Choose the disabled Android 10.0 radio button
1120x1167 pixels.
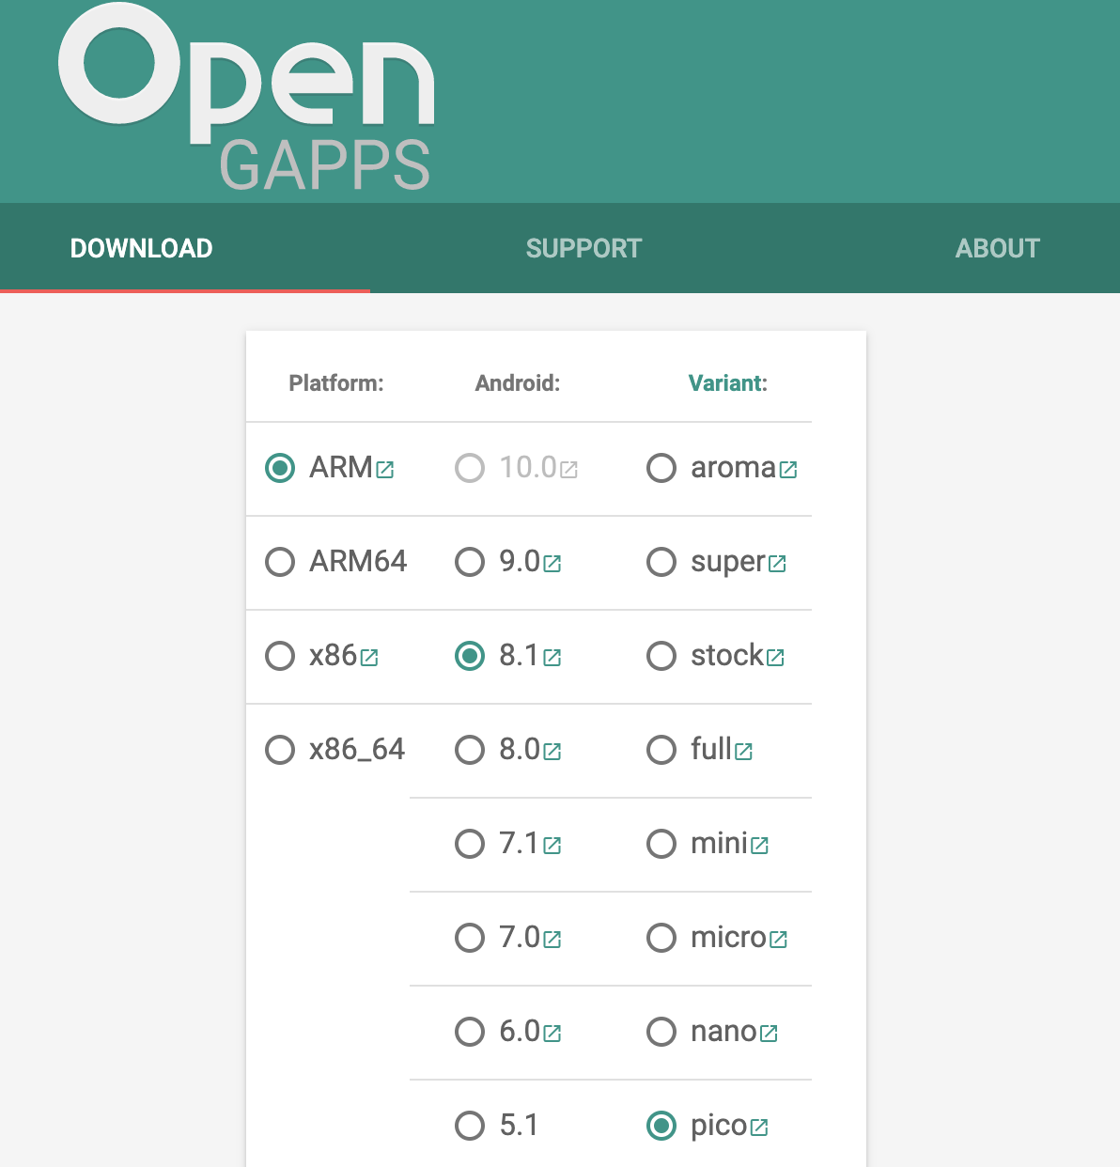pos(470,468)
